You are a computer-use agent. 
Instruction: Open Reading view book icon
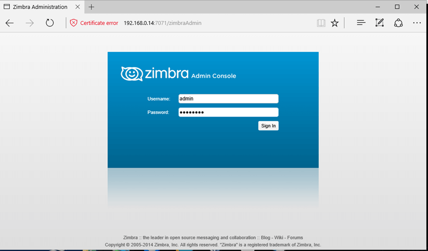[321, 23]
